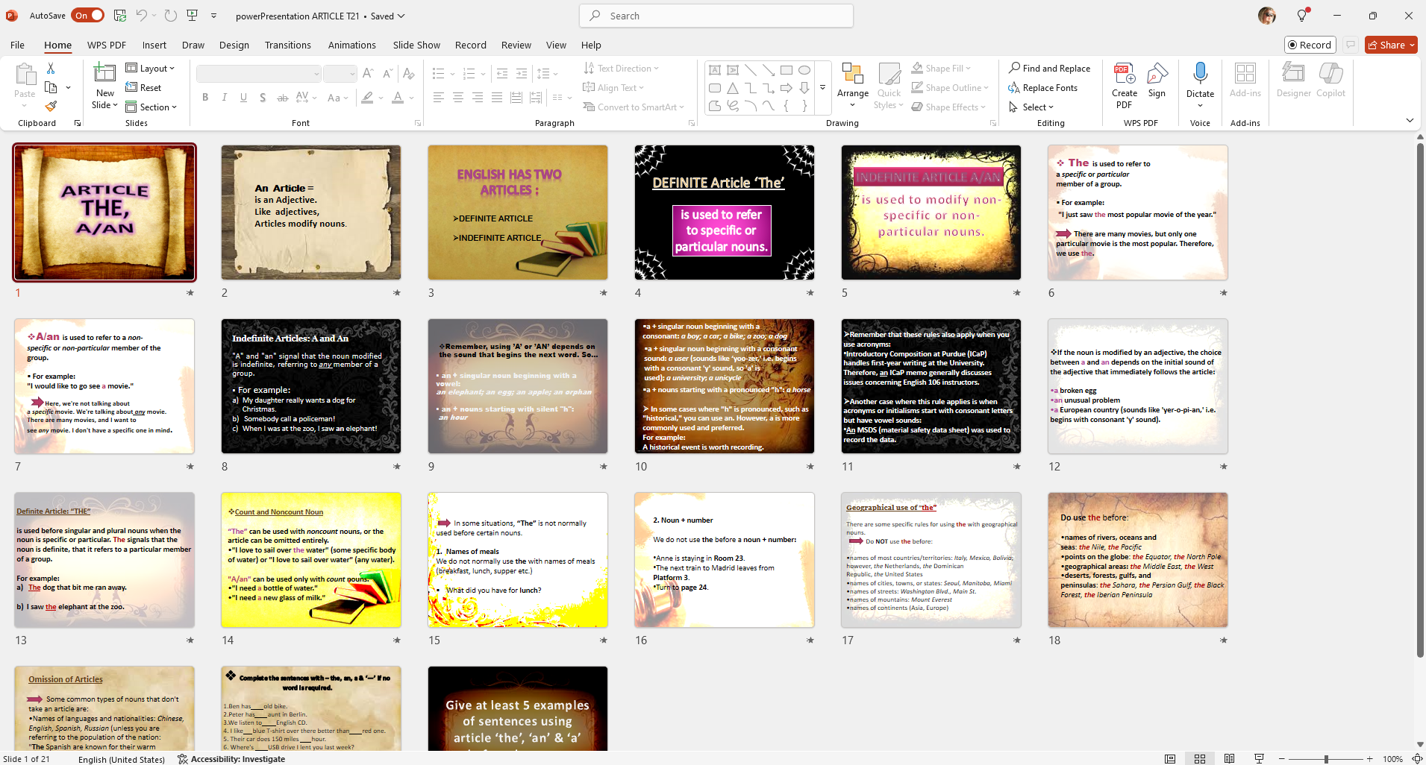Click the Dictate microphone icon
The width and height of the screenshot is (1426, 765).
[1200, 73]
